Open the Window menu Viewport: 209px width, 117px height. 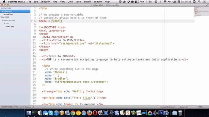coord(98,2)
